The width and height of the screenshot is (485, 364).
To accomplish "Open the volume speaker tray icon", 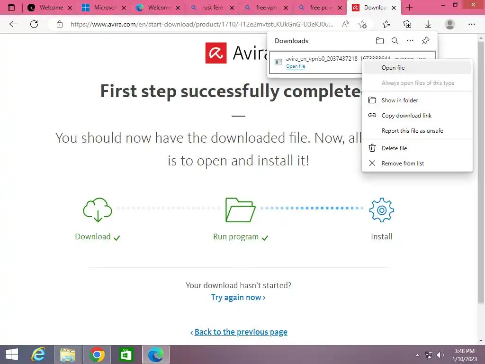I will tap(440, 355).
